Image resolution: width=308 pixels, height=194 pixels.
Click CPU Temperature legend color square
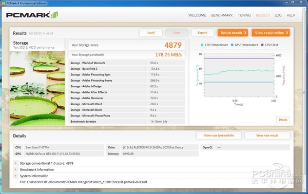[x=202, y=45]
